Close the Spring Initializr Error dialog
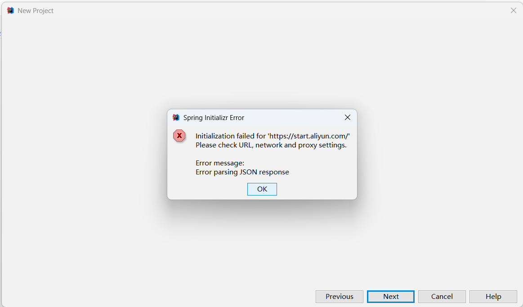 tap(347, 117)
